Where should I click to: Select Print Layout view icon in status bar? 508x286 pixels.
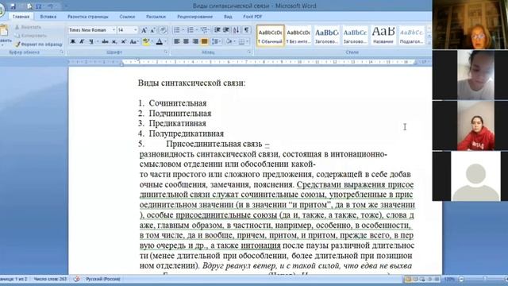[408, 279]
